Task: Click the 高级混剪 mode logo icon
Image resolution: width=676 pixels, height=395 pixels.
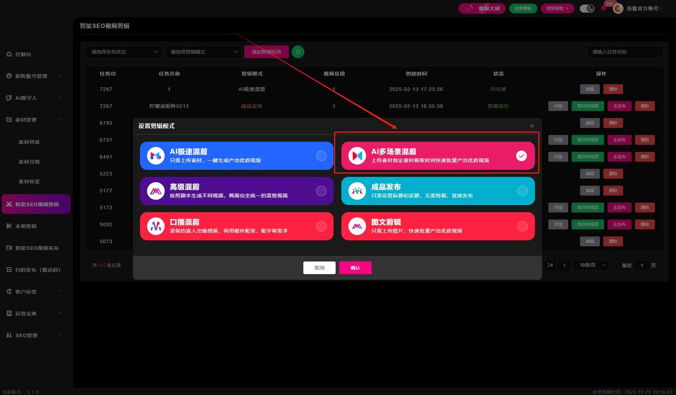Action: (x=155, y=191)
